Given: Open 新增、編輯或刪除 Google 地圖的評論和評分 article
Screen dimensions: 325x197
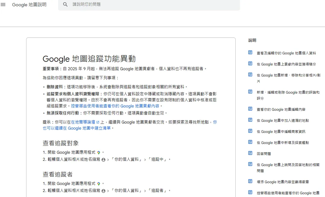Looking at the screenshot, I should click(x=288, y=95).
